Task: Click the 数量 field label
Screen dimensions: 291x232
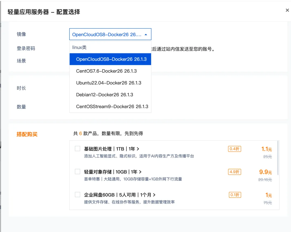Action: (21, 107)
